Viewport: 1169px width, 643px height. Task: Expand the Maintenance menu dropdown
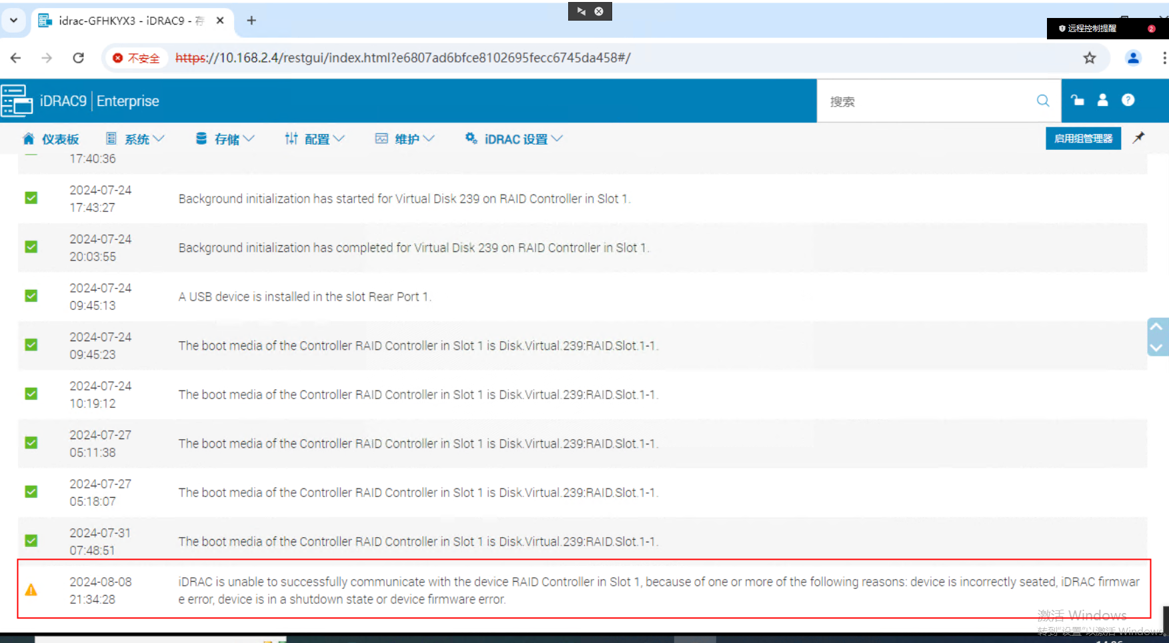405,139
